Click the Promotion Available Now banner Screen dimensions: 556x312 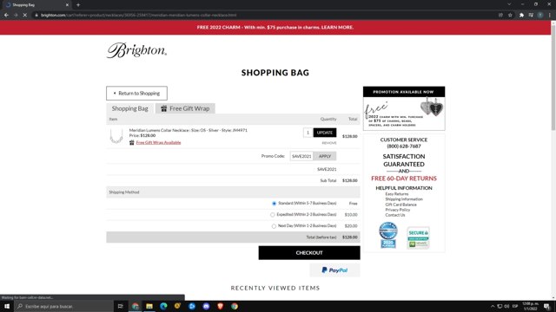(404, 108)
